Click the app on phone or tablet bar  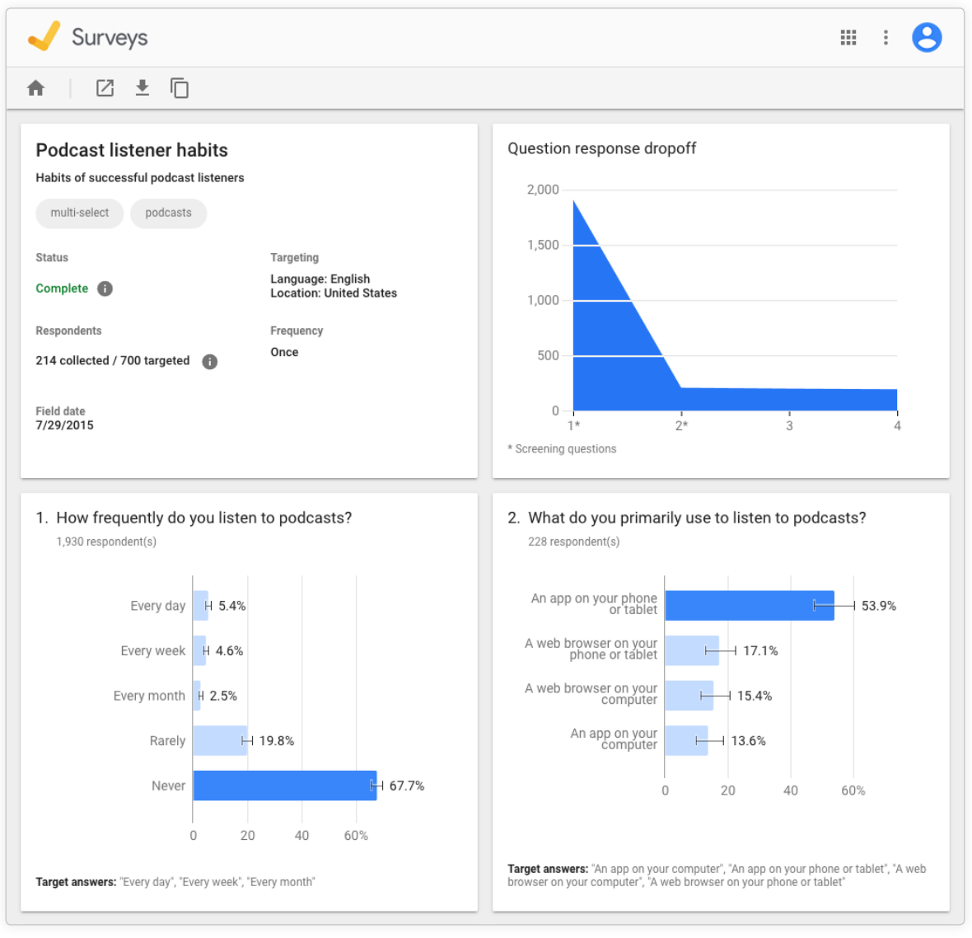tap(749, 606)
